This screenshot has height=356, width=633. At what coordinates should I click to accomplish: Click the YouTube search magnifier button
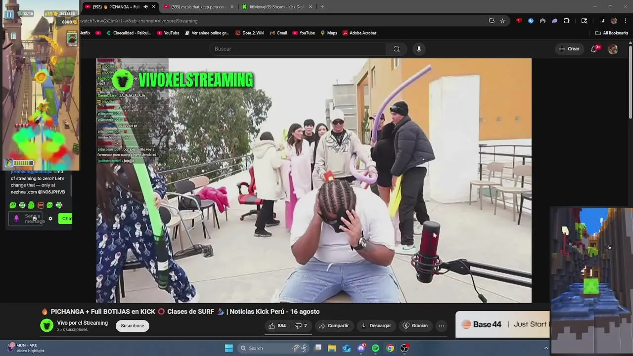pos(397,49)
